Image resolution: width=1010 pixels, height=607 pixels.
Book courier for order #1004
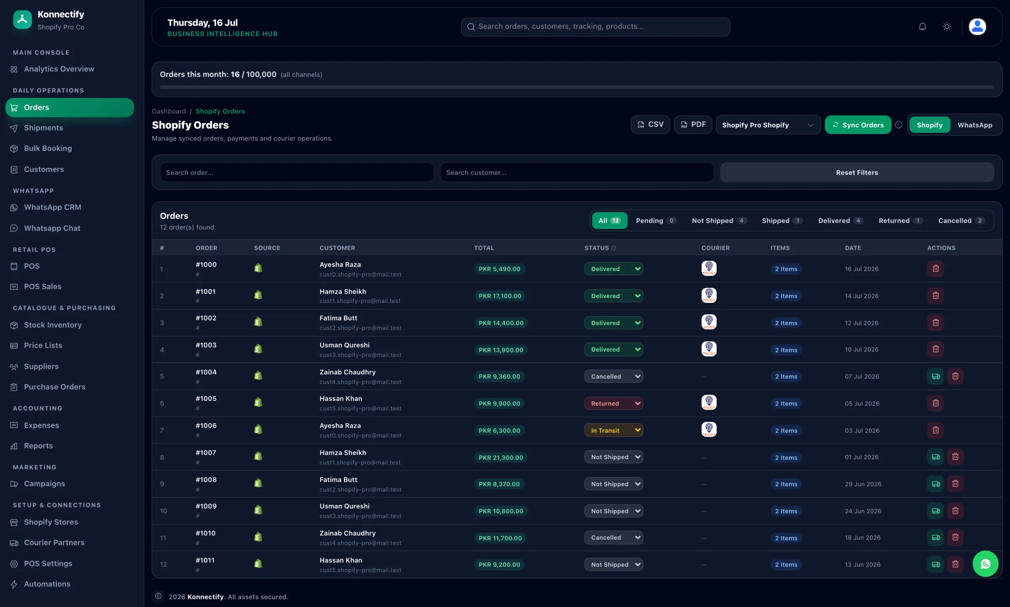point(936,376)
